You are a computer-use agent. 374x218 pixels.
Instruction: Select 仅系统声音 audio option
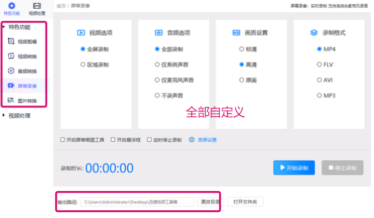tap(171, 64)
